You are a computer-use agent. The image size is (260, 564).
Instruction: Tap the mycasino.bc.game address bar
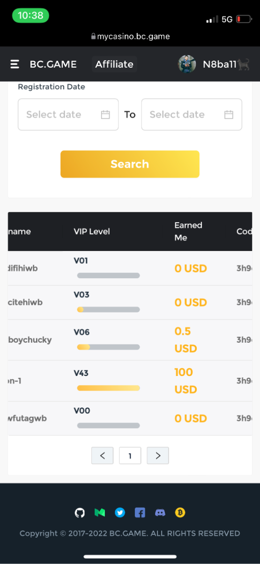130,36
